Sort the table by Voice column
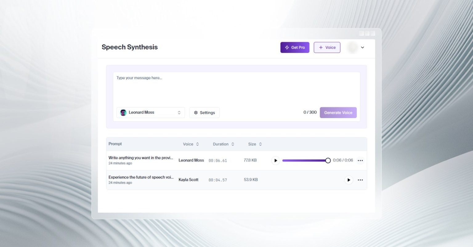473x247 pixels. [197, 144]
